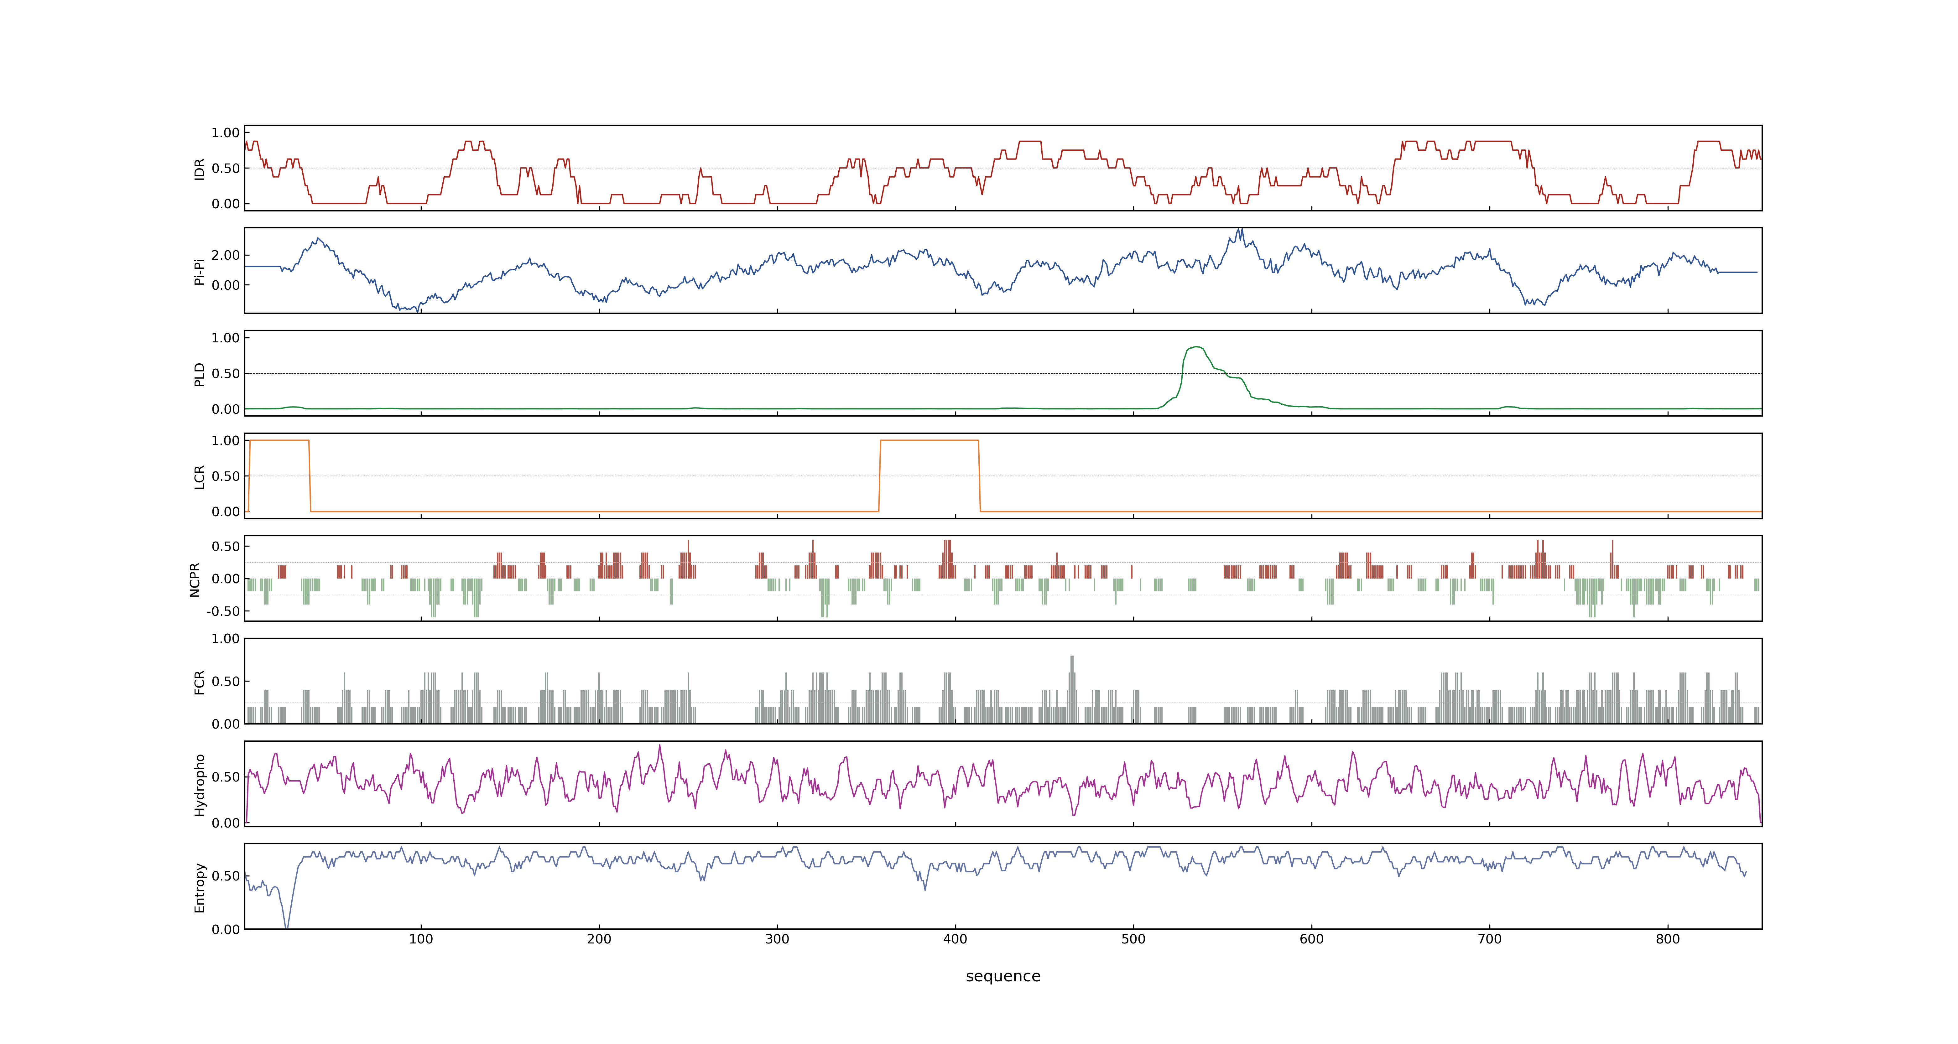This screenshot has width=1958, height=1044.
Task: Click the "1.00" tick in PLD panel
Action: (x=226, y=338)
